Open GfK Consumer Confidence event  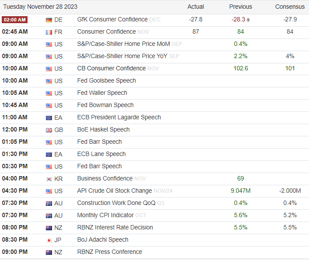(112, 19)
